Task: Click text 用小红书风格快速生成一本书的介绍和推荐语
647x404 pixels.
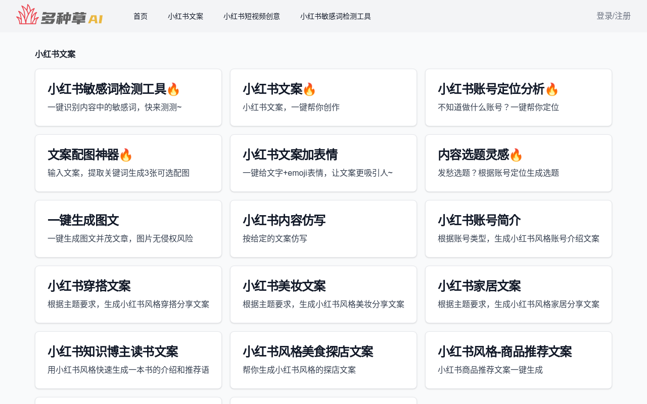Action: (128, 370)
